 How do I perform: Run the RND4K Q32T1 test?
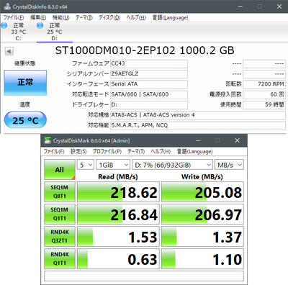coord(60,236)
